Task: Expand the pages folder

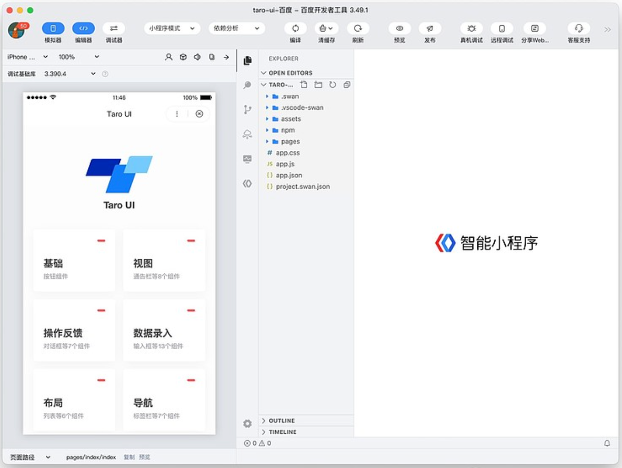Action: [x=306, y=141]
